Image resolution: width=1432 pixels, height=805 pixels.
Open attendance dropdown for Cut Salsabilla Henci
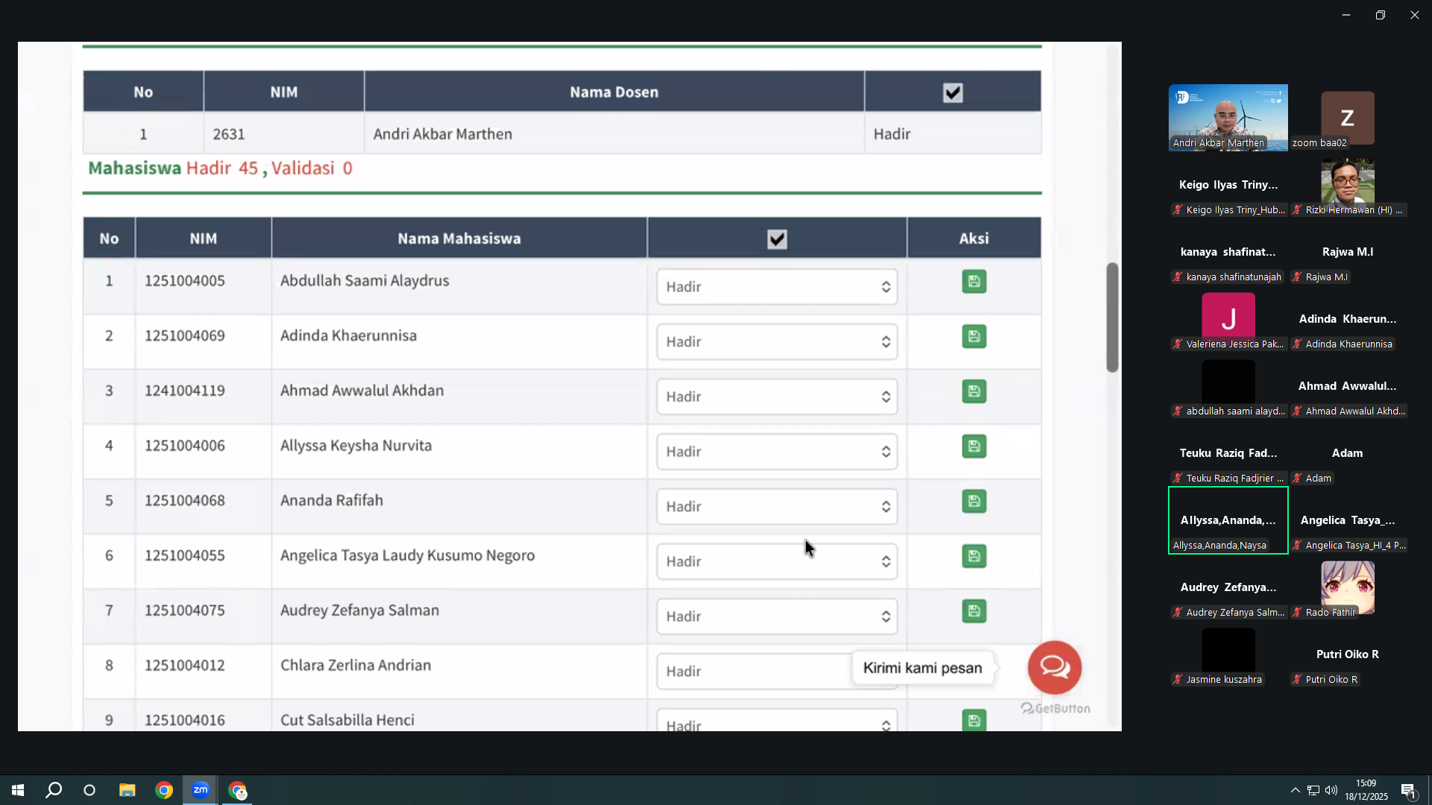coord(776,722)
